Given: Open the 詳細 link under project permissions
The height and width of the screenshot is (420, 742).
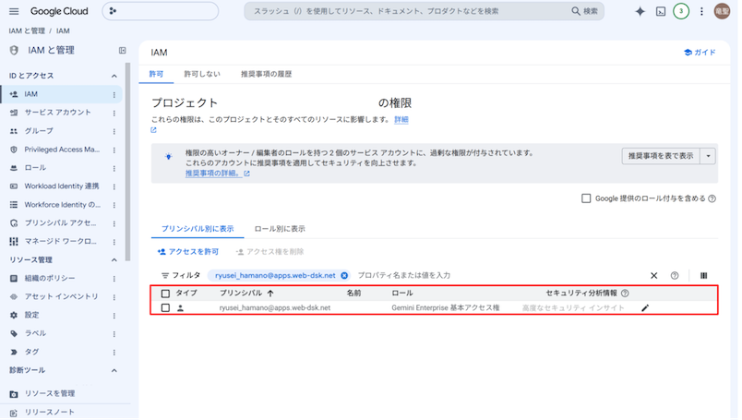Looking at the screenshot, I should pos(401,120).
